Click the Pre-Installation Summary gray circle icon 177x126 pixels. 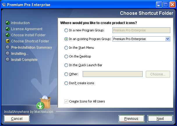pos(8,47)
